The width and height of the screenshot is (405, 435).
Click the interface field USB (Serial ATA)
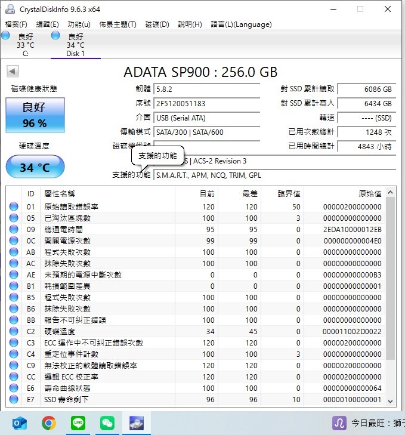[x=206, y=118]
